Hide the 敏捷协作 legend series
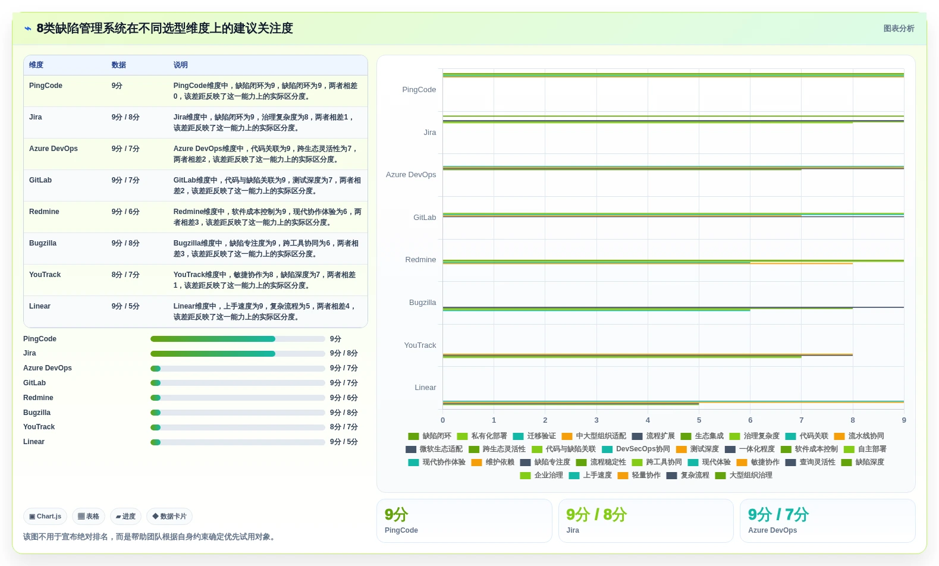939x566 pixels. point(758,463)
